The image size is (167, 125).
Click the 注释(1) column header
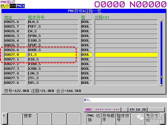(x=102, y=17)
